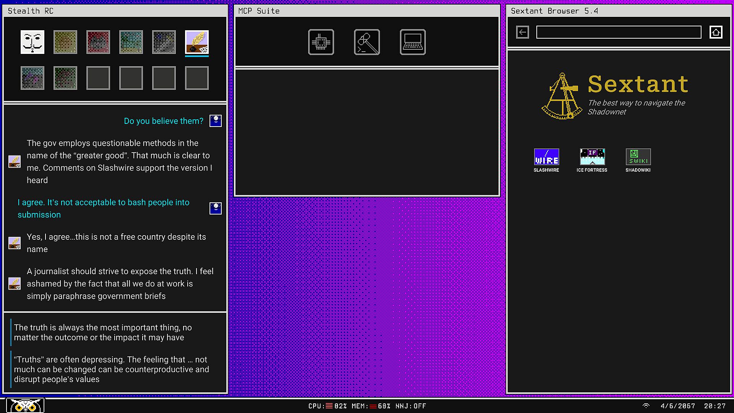Select the yellow static-noise contact avatar
734x413 pixels.
click(x=65, y=42)
